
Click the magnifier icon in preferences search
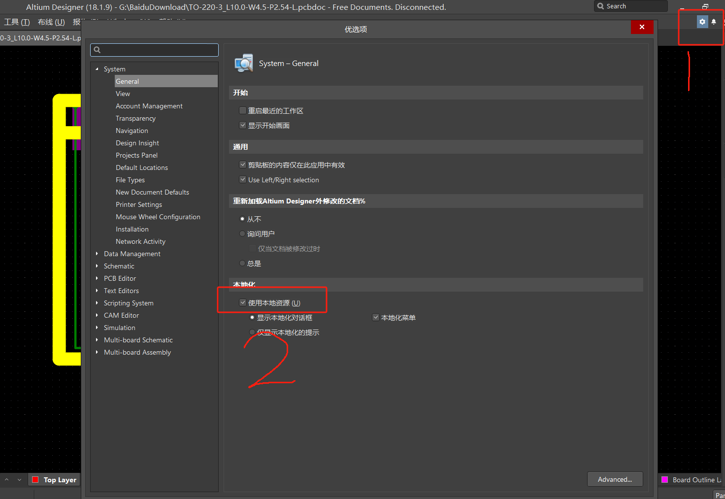97,50
